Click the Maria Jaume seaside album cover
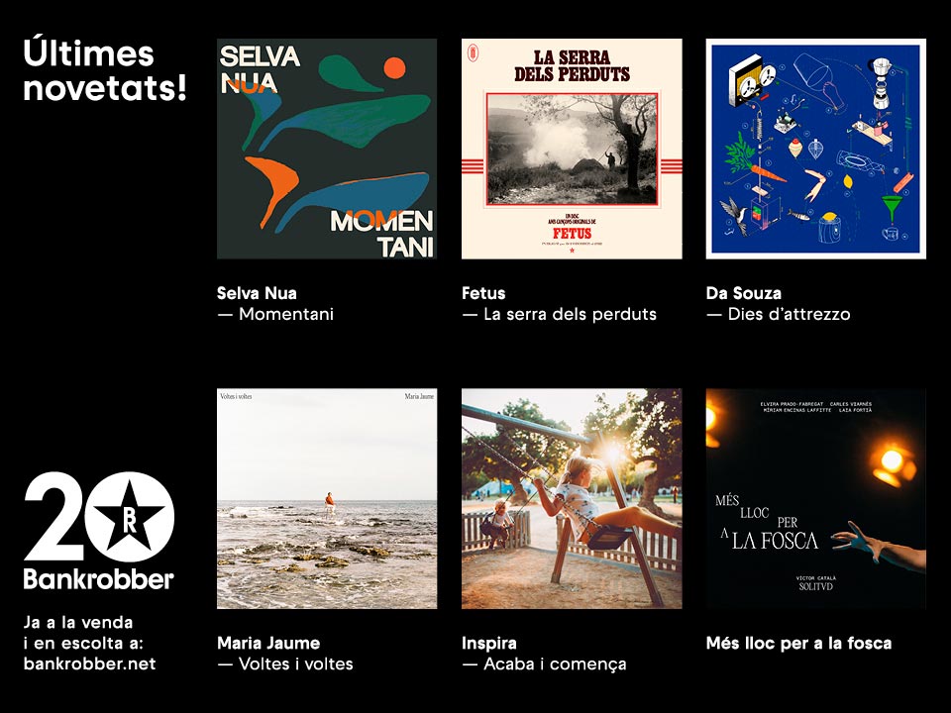The width and height of the screenshot is (951, 713). pos(327,498)
